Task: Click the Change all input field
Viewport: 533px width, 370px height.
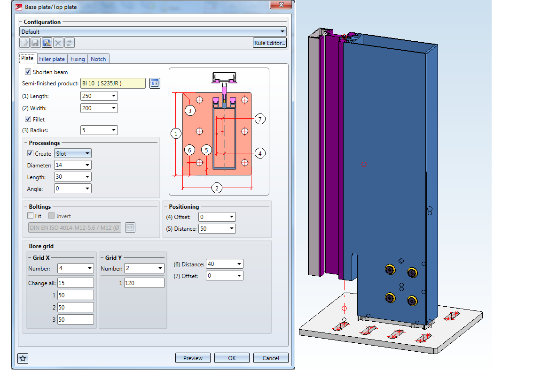Action: click(x=76, y=283)
